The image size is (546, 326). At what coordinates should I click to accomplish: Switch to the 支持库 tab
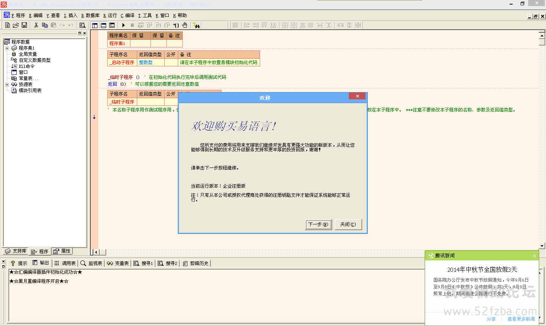coord(16,251)
